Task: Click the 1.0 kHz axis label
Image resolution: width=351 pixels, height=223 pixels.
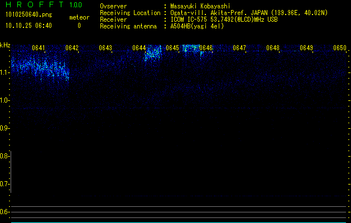Action: (x=4, y=100)
